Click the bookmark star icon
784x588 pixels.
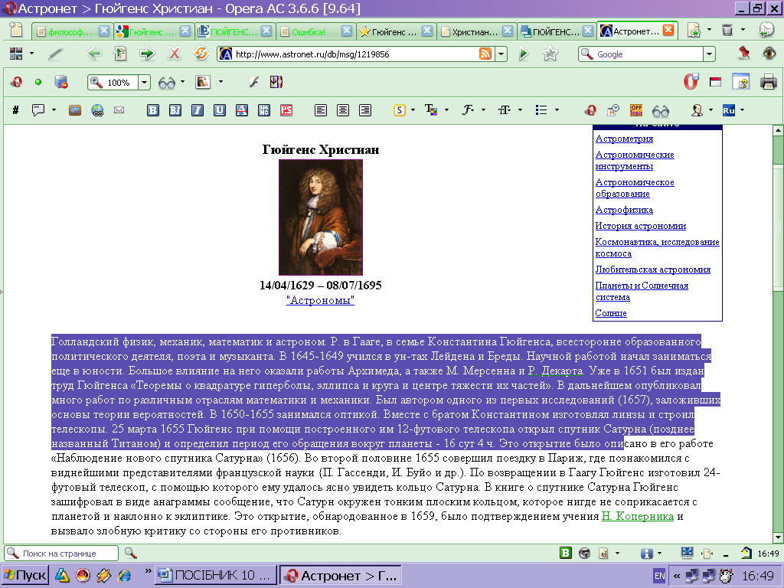coord(550,54)
